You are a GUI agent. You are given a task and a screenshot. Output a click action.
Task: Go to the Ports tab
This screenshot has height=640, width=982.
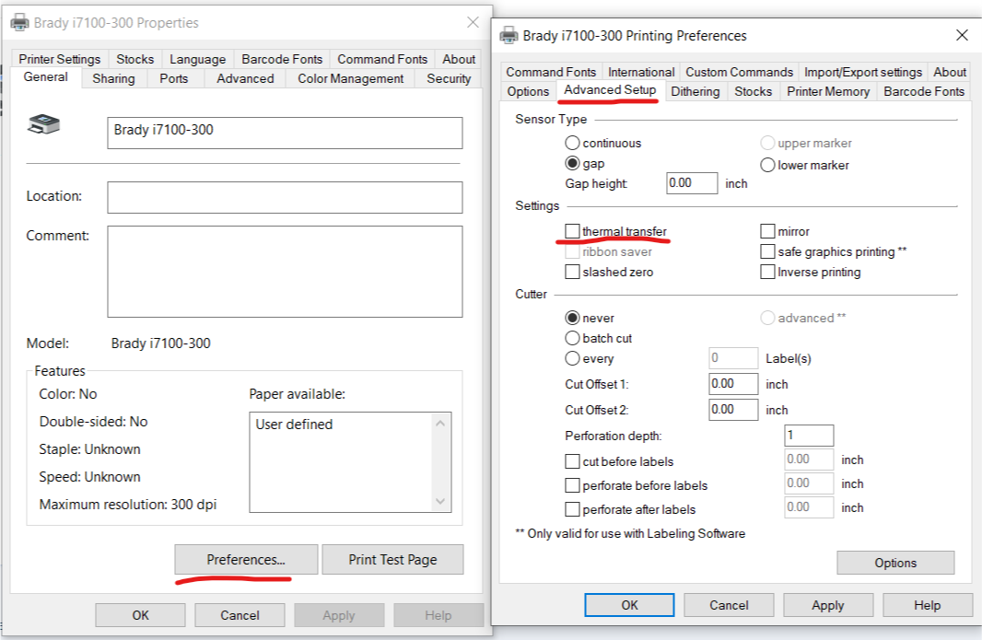pyautogui.click(x=173, y=78)
